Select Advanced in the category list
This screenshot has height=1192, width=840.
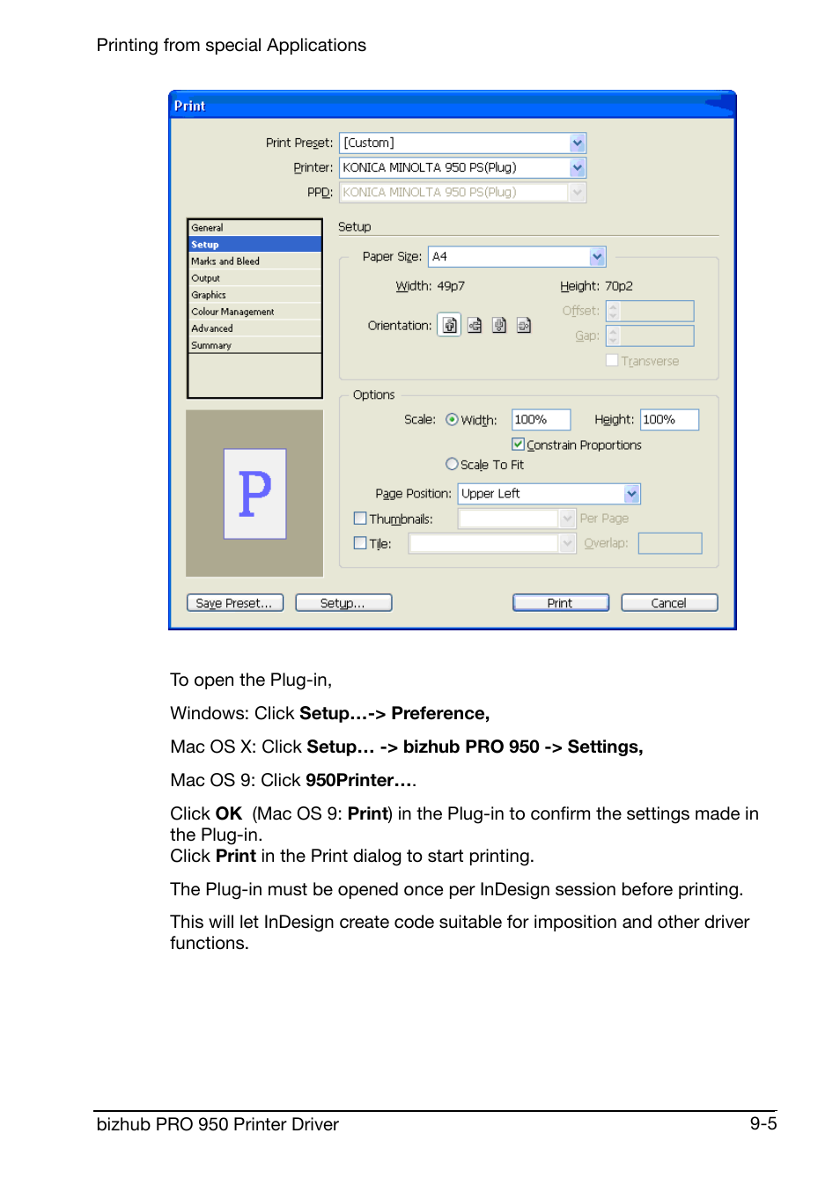254,328
